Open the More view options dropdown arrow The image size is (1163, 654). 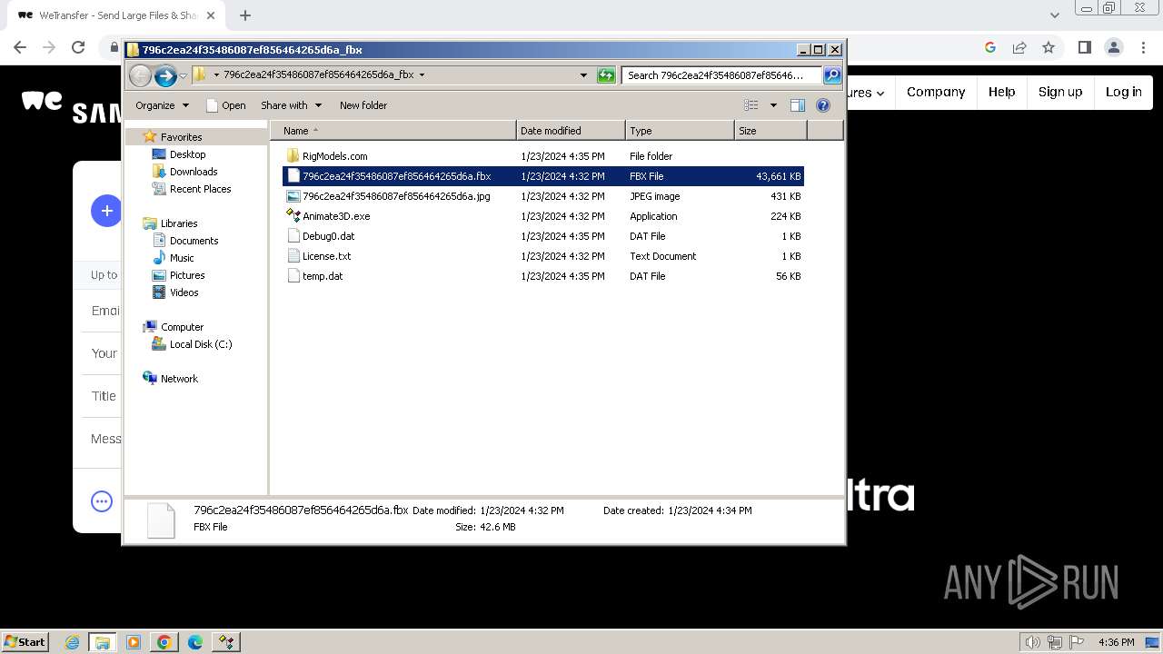point(773,105)
